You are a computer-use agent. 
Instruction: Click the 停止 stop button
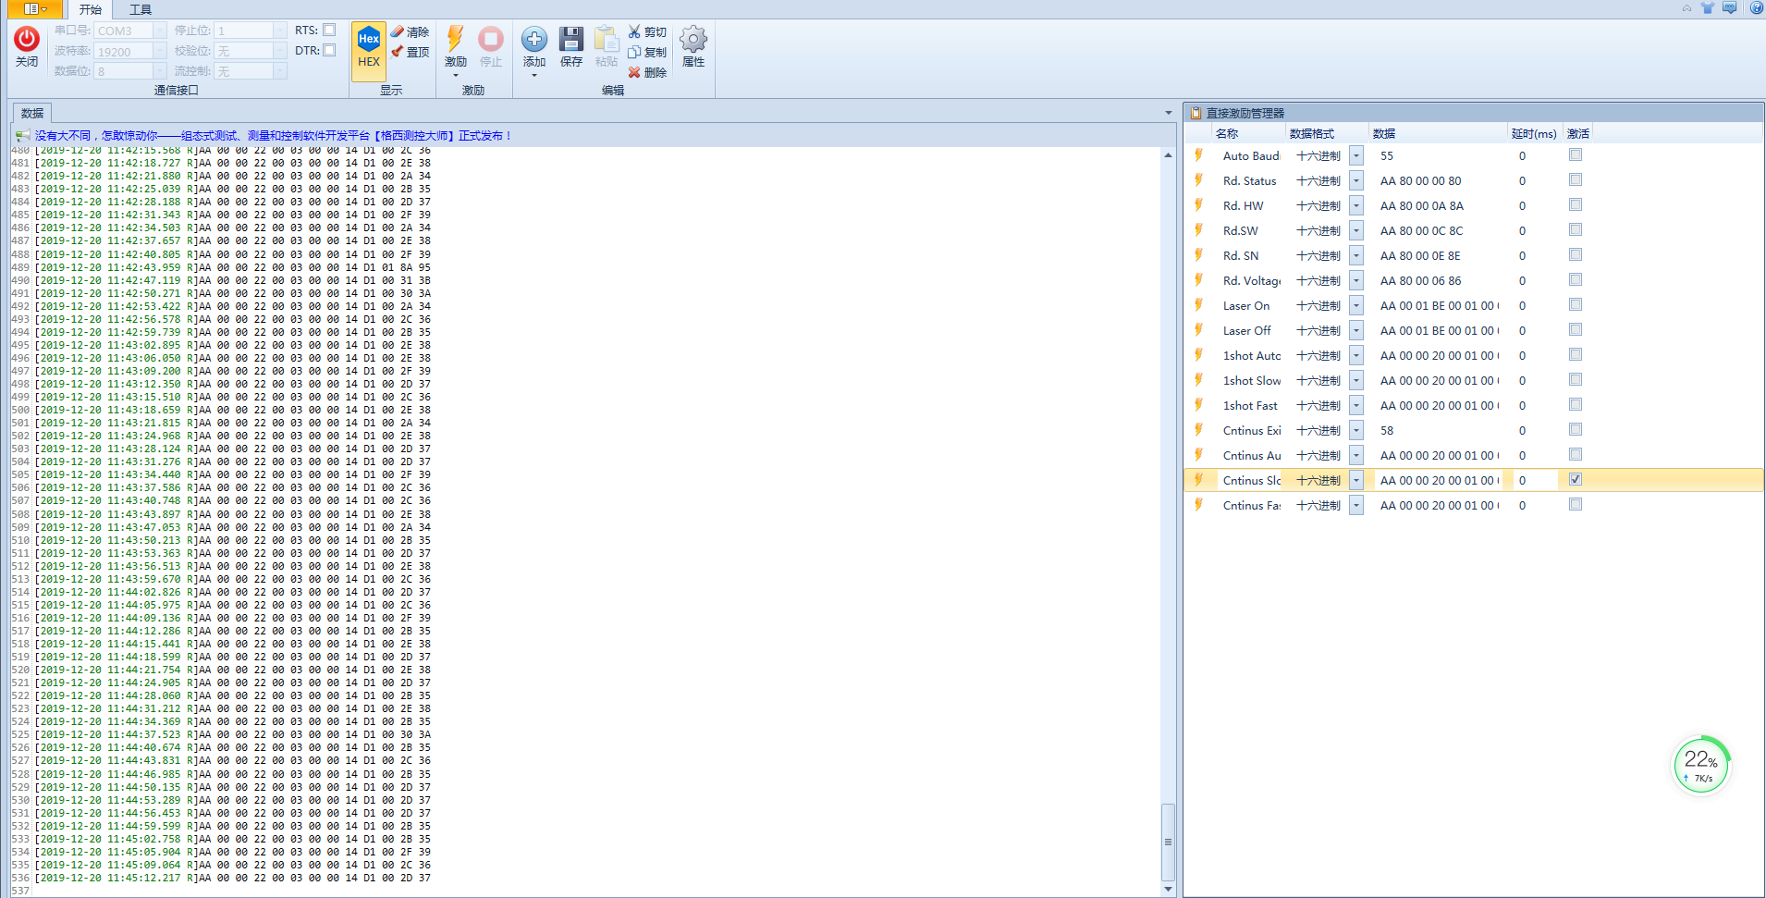coord(491,48)
